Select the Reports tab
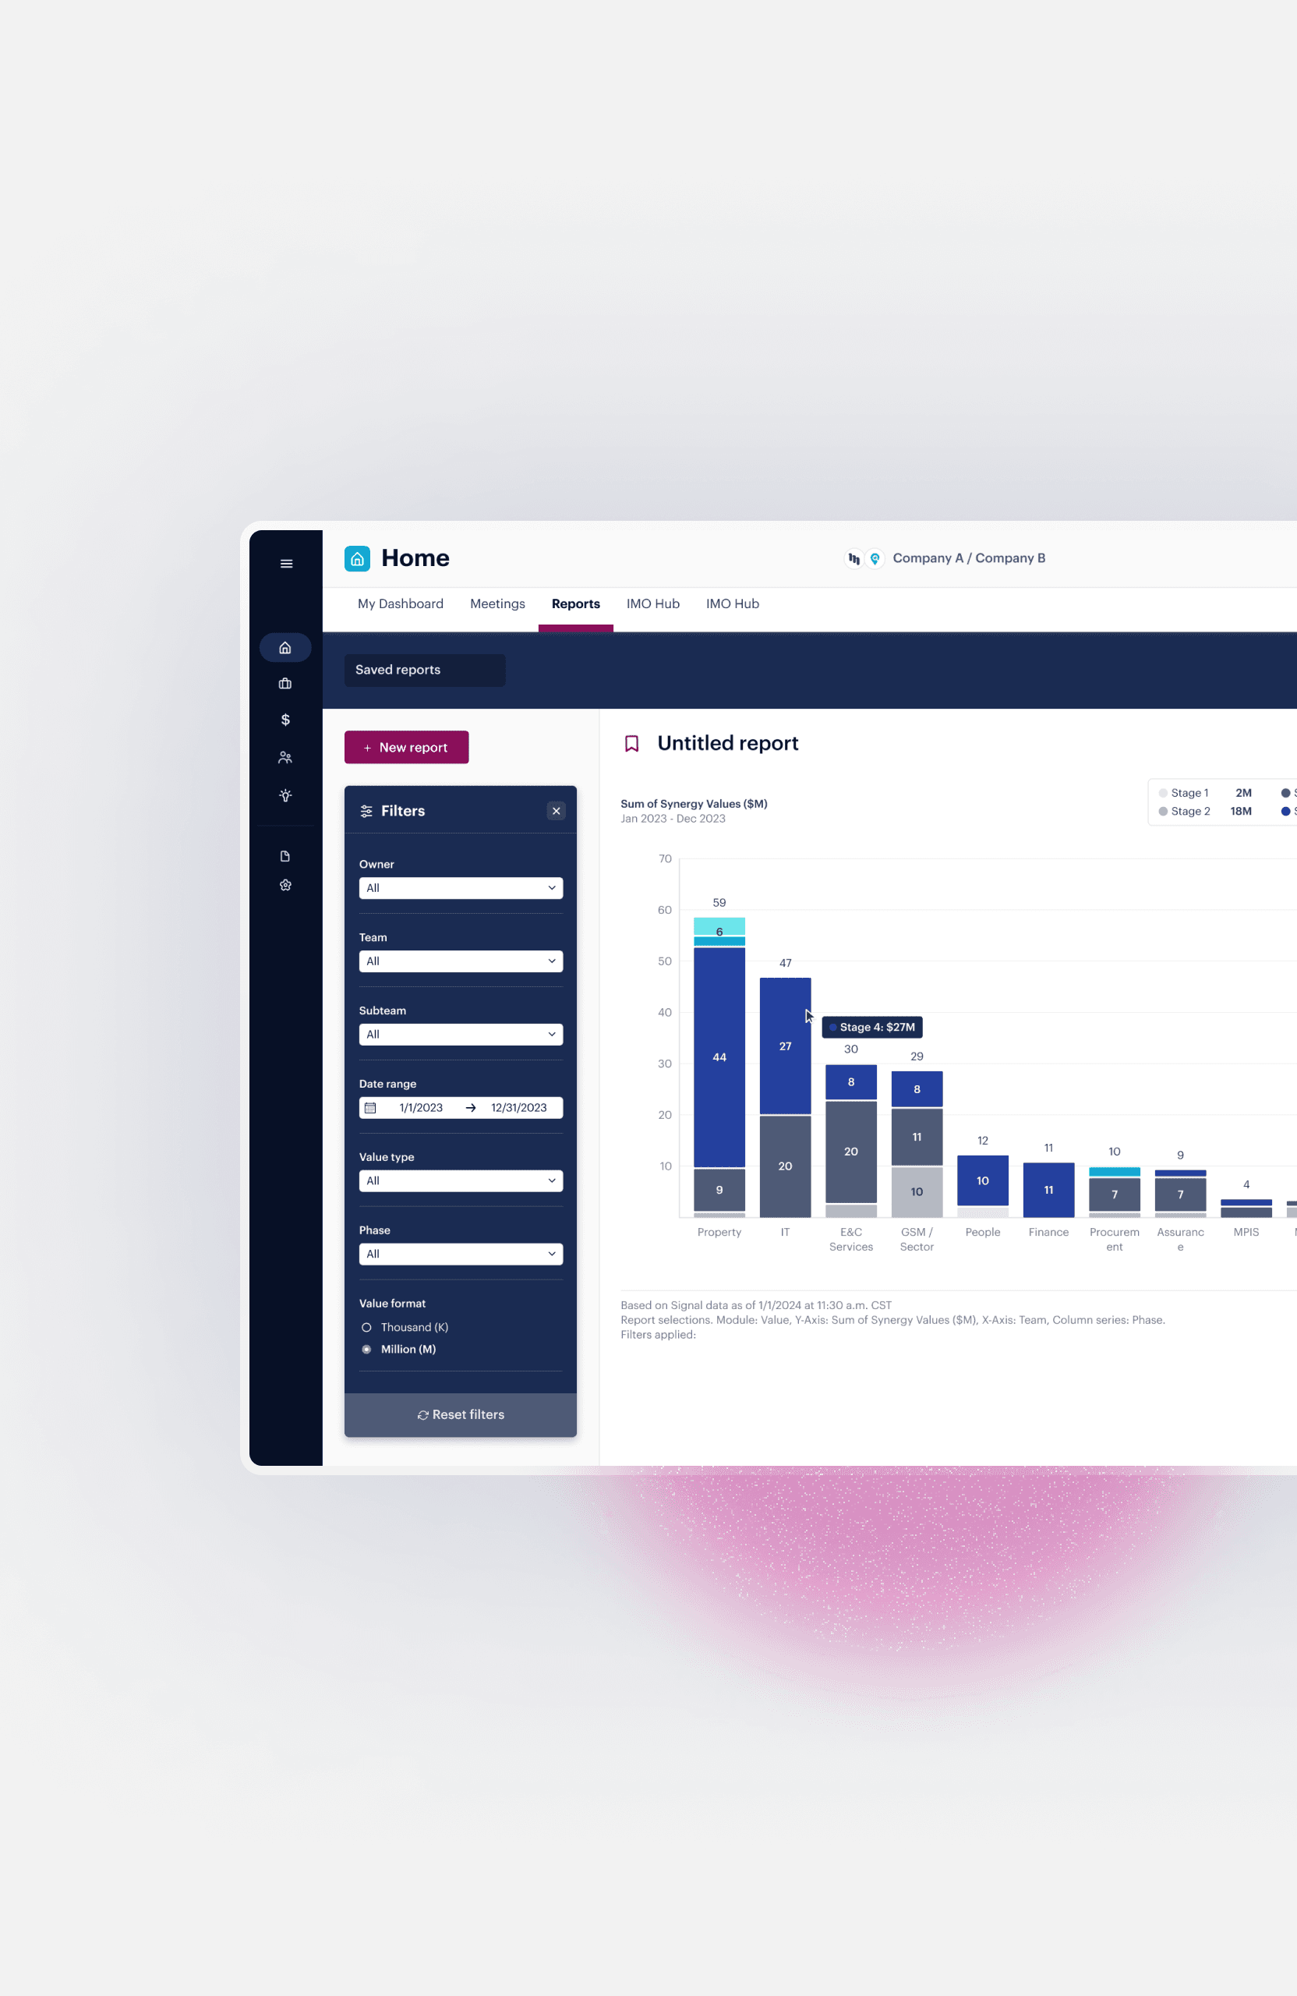 click(x=576, y=603)
